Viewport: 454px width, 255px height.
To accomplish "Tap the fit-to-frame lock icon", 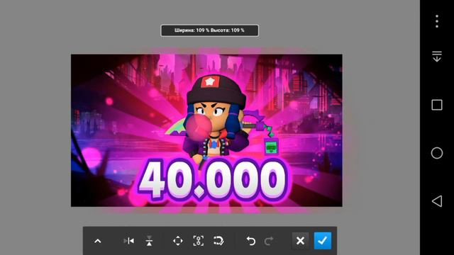I will point(199,241).
